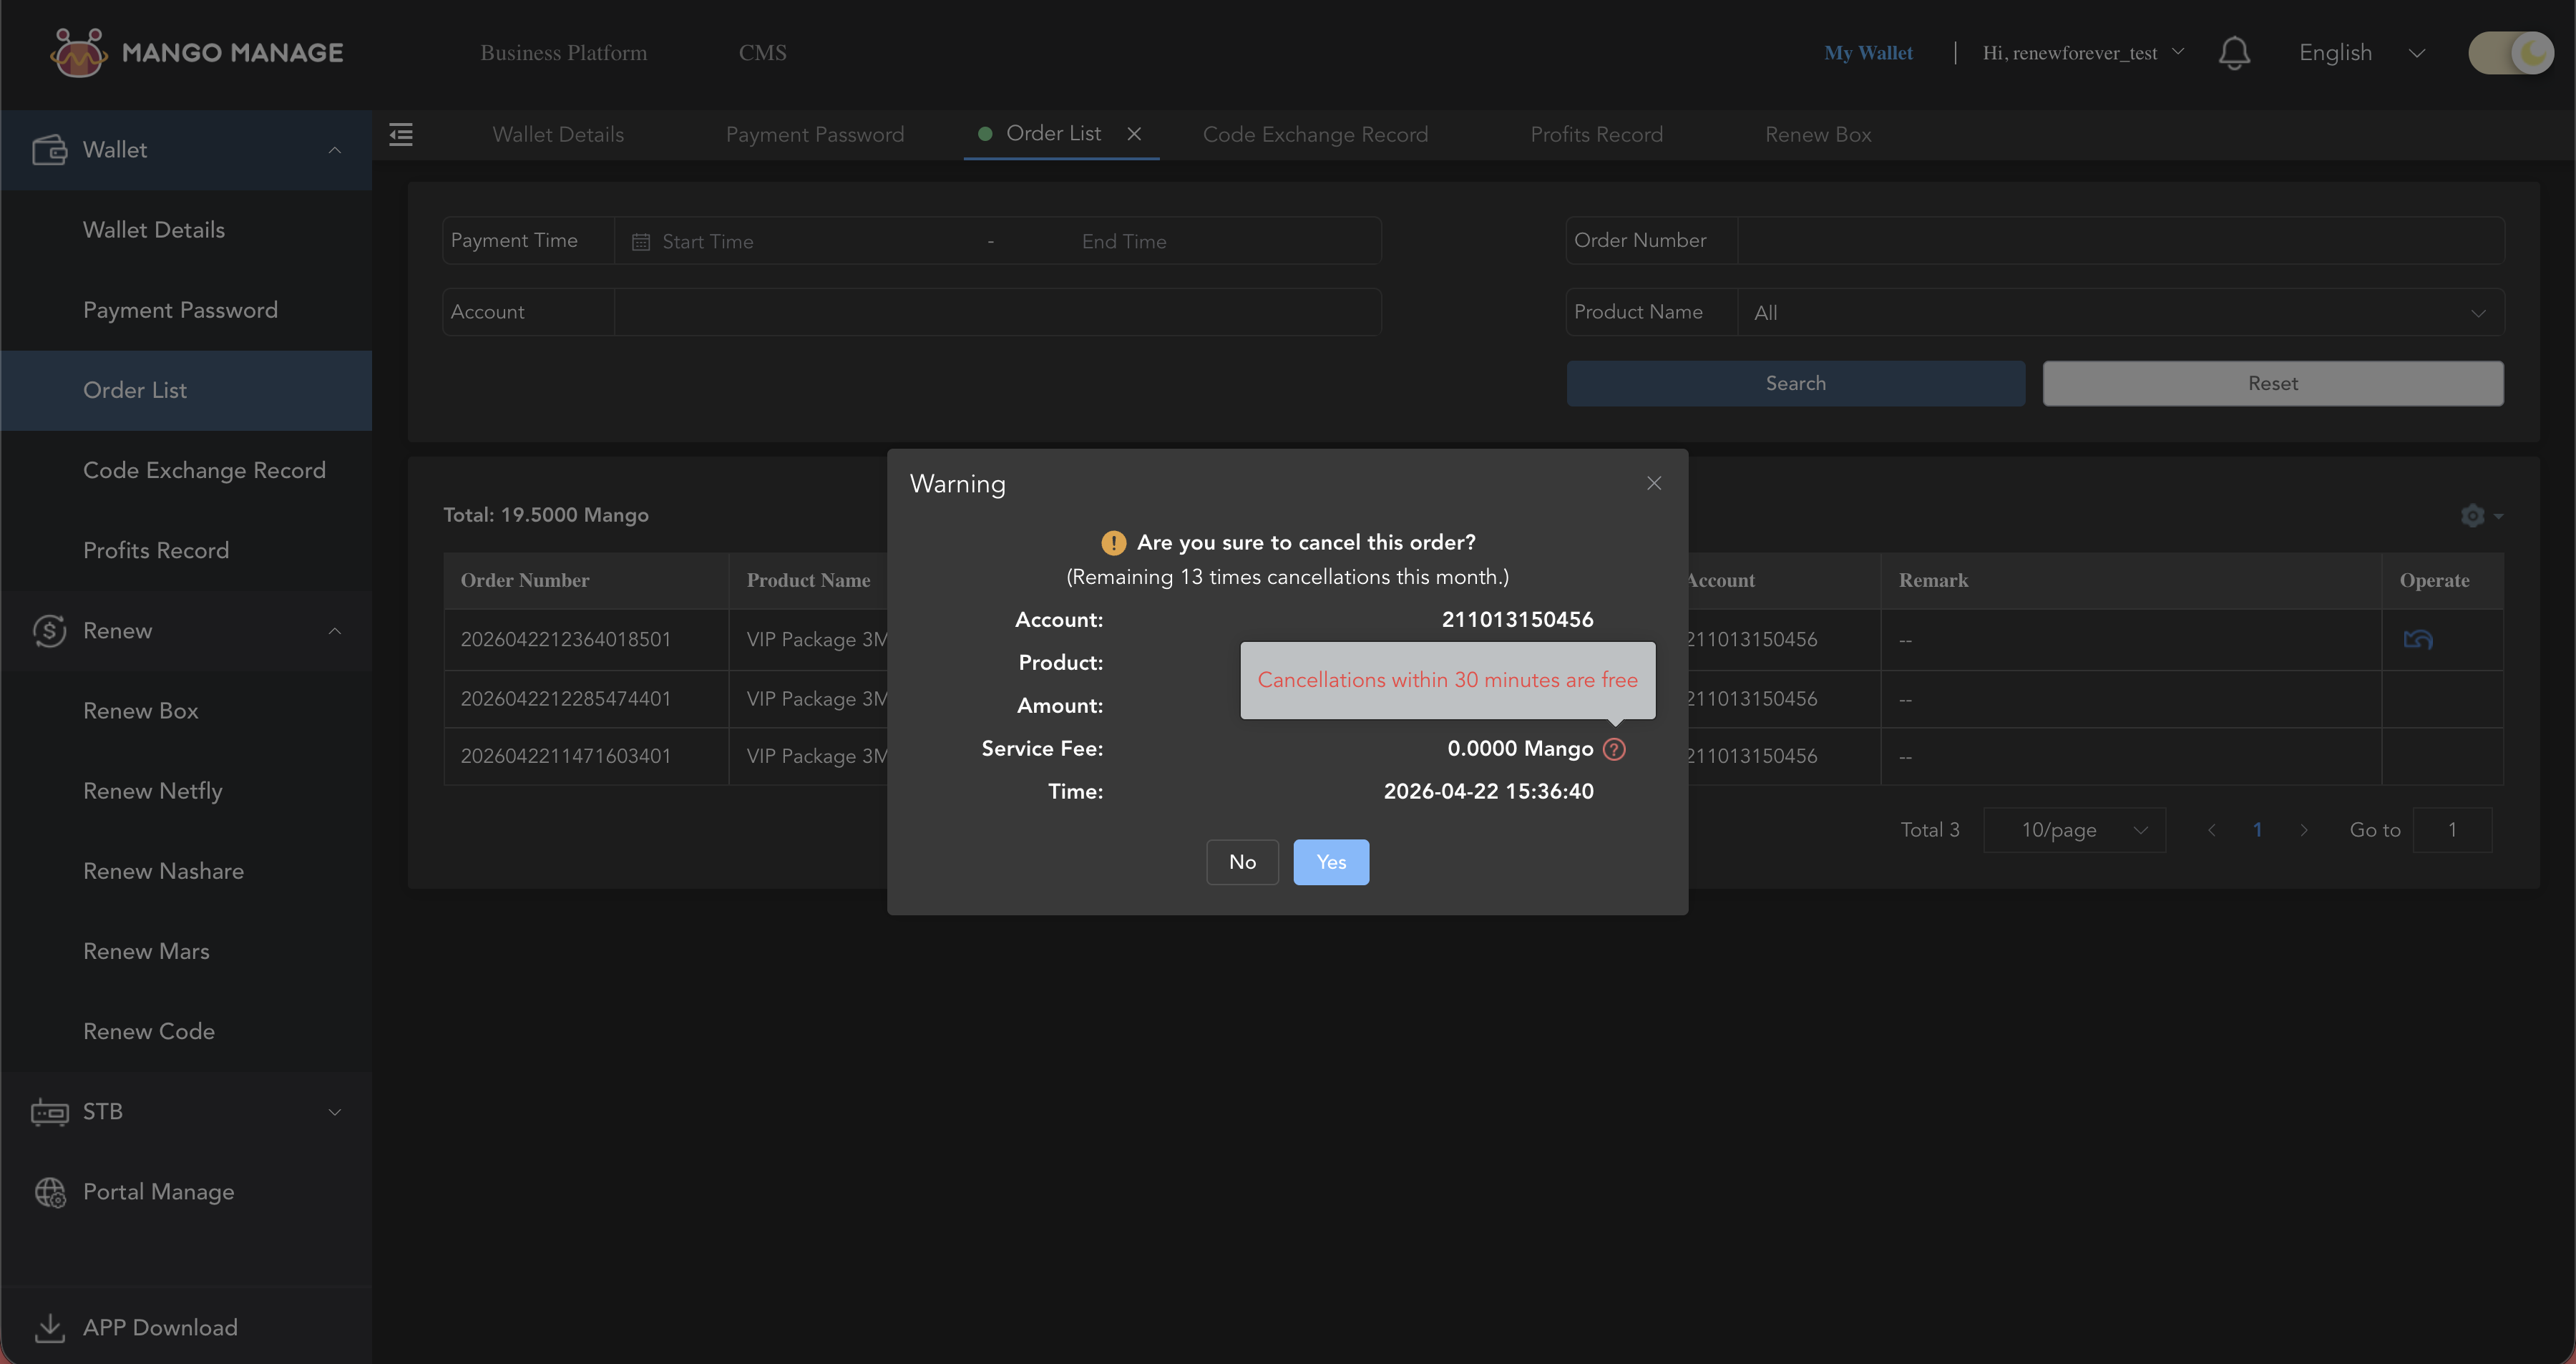
Task: Select the Wallet icon in the sidebar
Action: (49, 149)
